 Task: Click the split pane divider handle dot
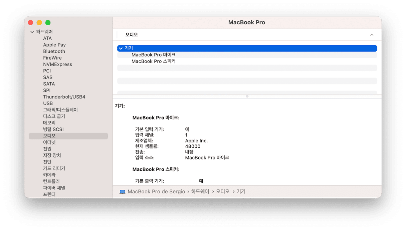tap(247, 96)
